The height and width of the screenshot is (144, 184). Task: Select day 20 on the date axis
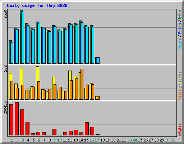click(113, 140)
